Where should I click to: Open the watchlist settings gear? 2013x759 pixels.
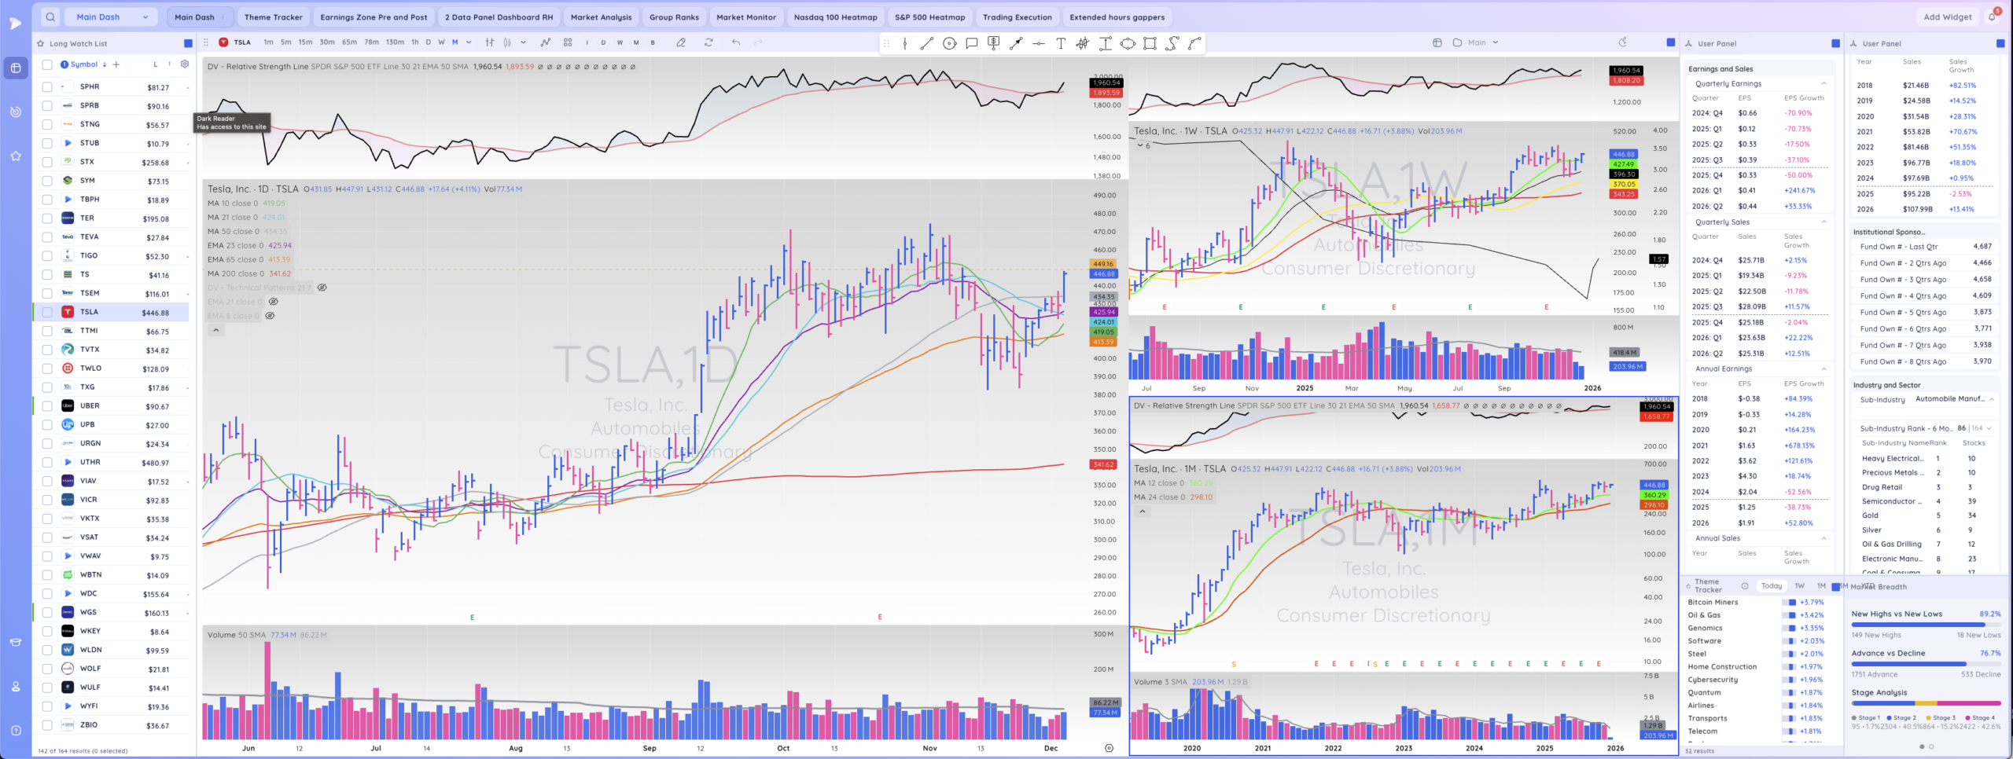(x=185, y=64)
